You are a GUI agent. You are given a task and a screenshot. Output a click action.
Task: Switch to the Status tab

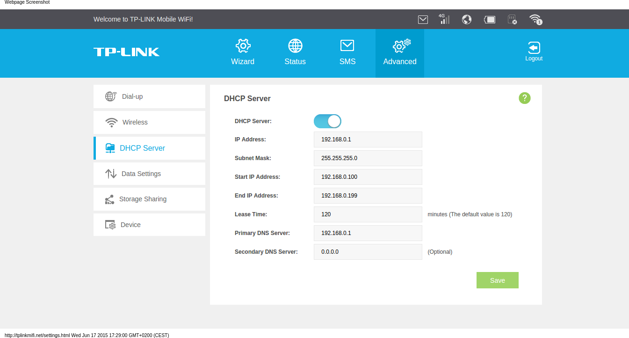(295, 53)
